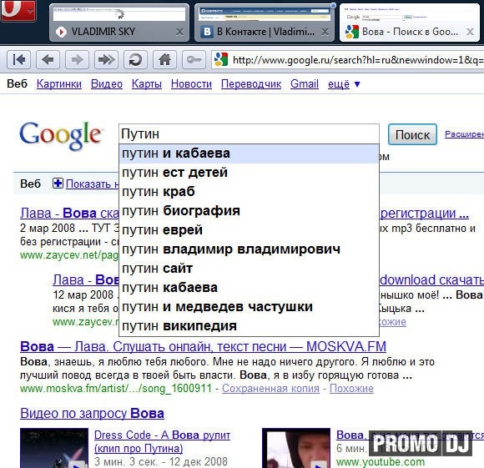Open the Переводчик link
Viewport: 484px width, 468px height.
click(x=251, y=84)
